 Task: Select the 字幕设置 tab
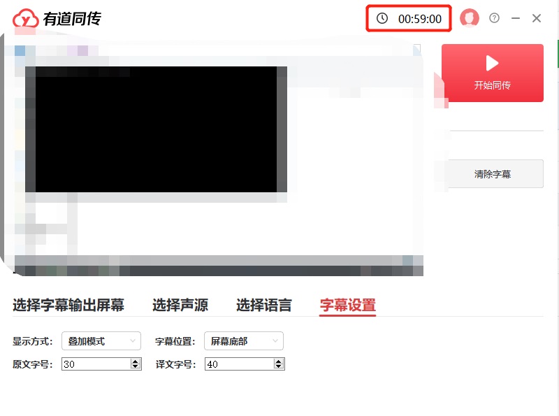[x=347, y=306]
